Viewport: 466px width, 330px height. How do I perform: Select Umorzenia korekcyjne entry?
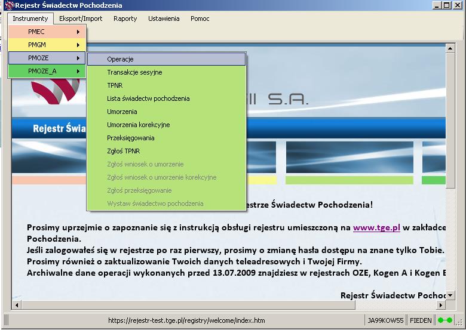167,125
